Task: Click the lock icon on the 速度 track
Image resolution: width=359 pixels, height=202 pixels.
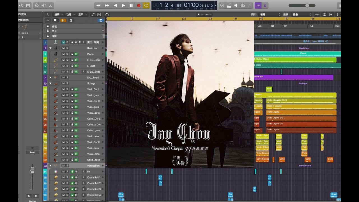Action: [x=48, y=36]
